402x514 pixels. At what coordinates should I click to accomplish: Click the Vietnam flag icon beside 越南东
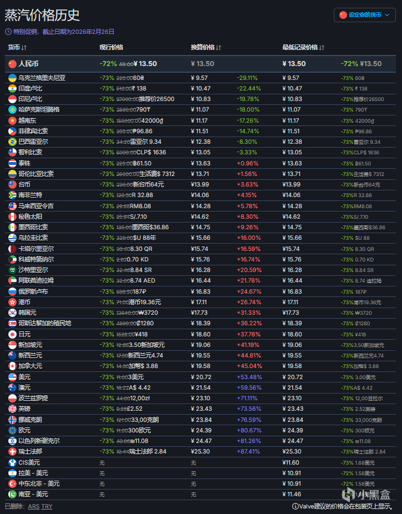pyautogui.click(x=12, y=120)
